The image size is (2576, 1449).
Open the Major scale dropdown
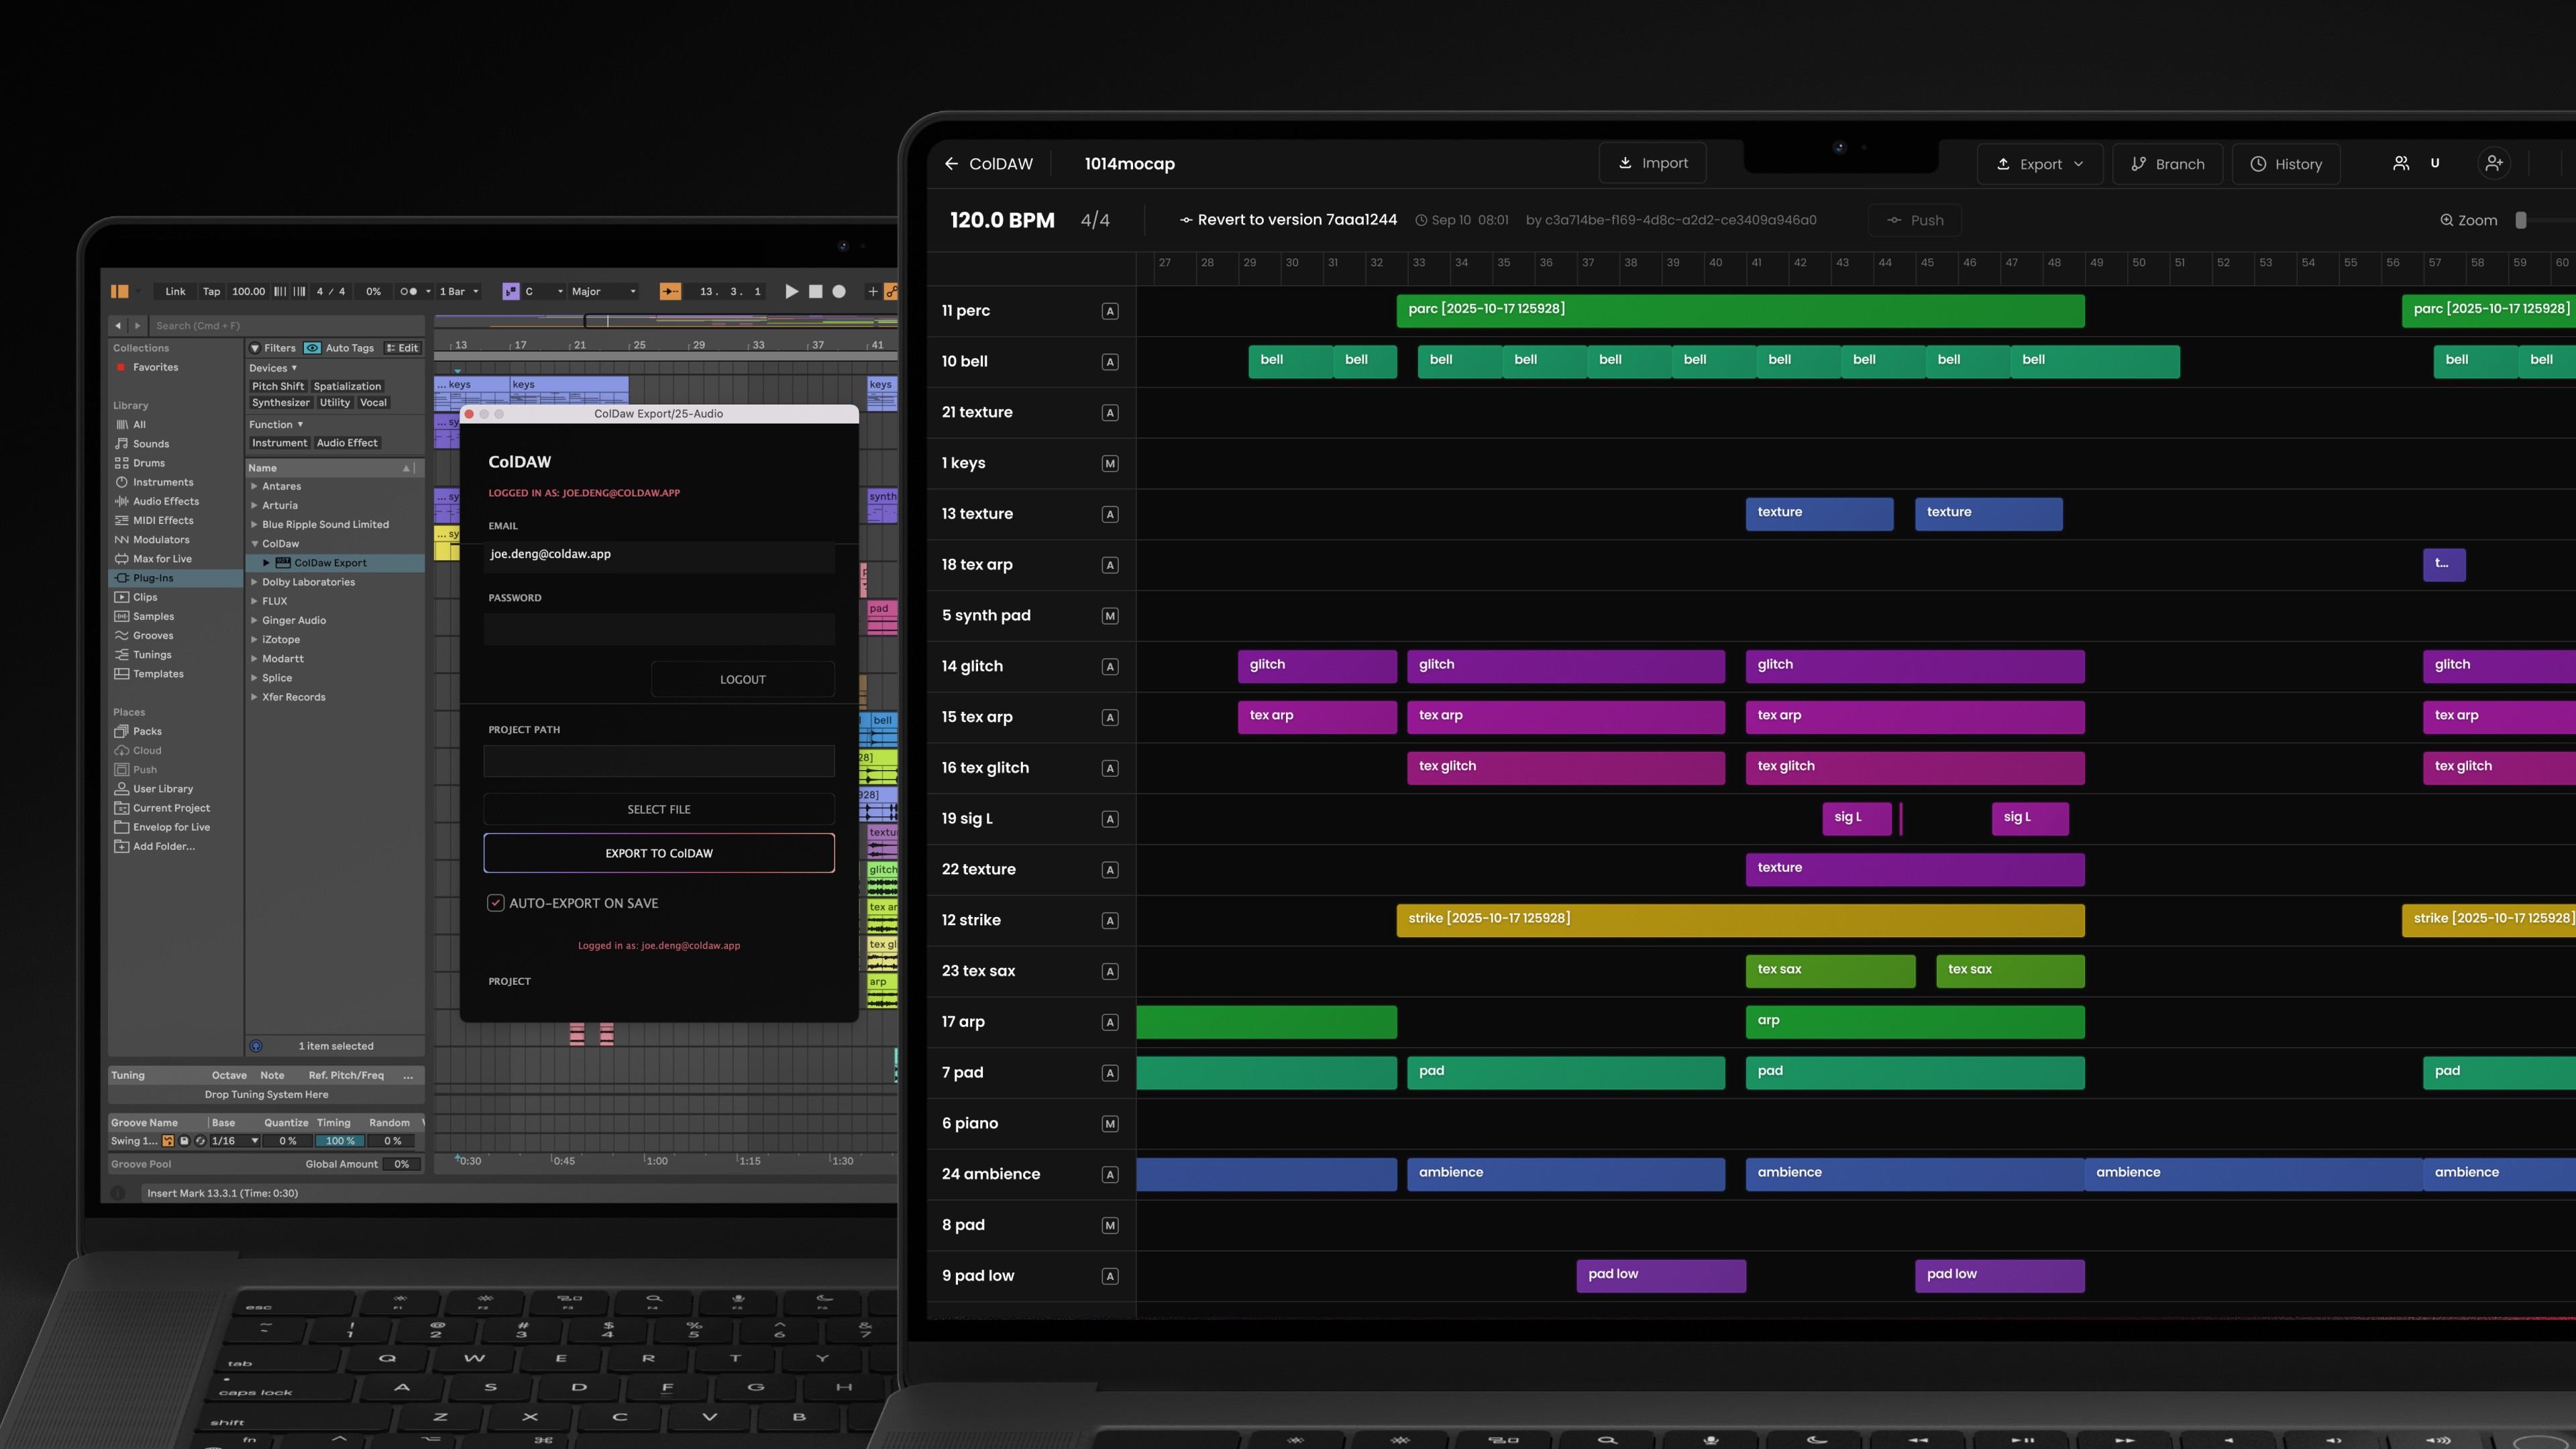pos(603,291)
